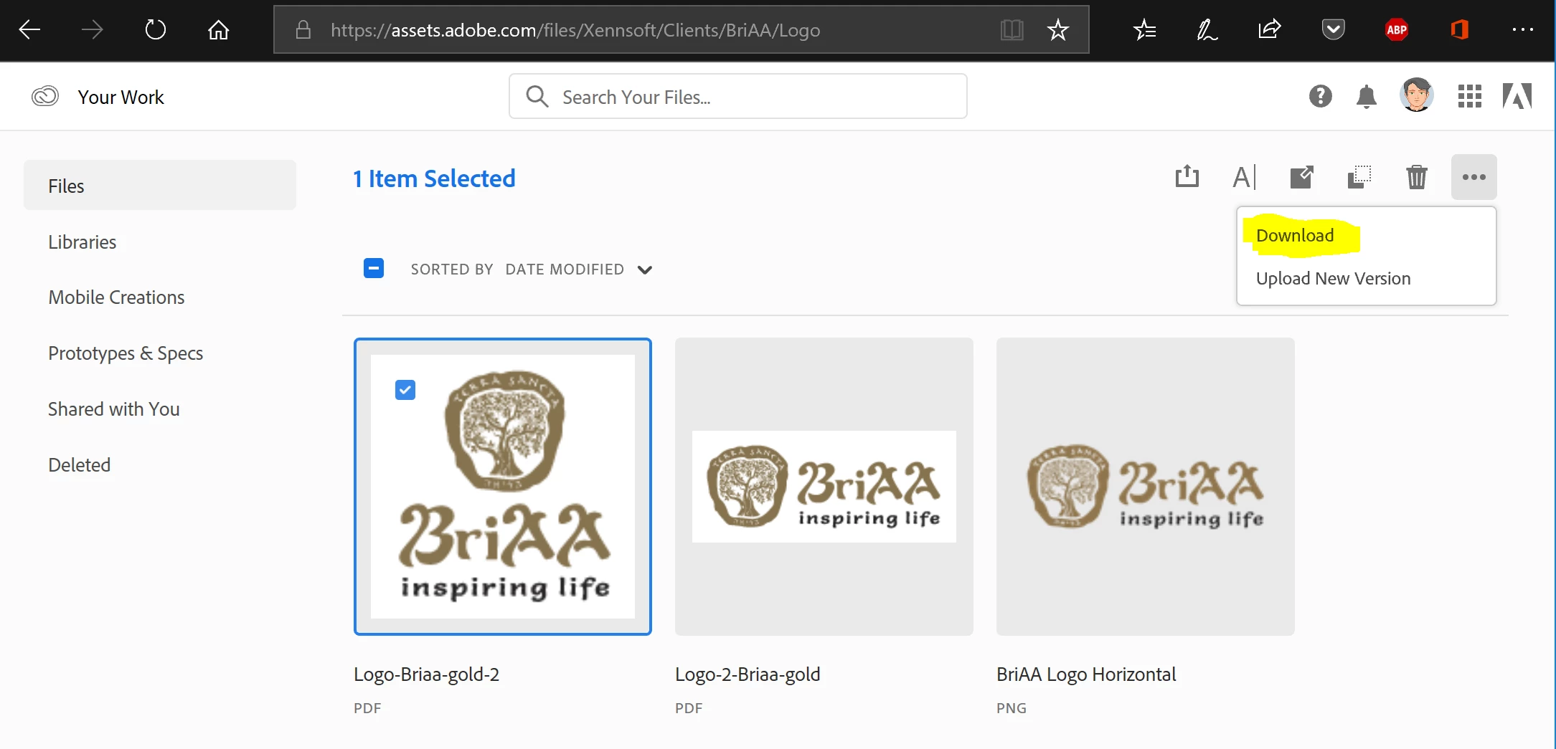Click the Your Work heading link

(x=121, y=97)
